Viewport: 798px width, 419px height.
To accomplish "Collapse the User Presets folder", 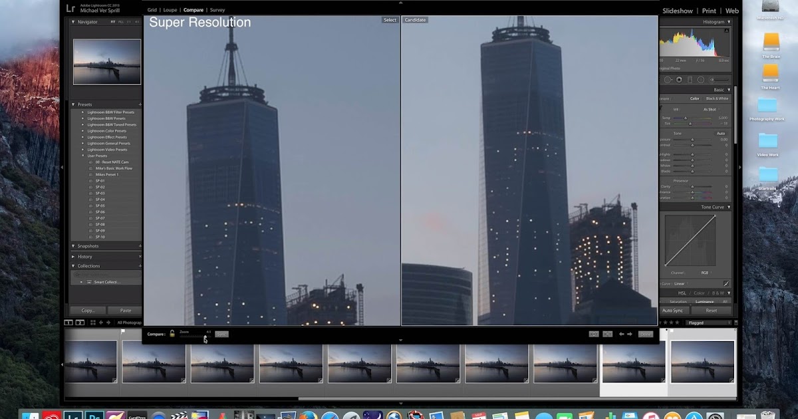I will (83, 156).
